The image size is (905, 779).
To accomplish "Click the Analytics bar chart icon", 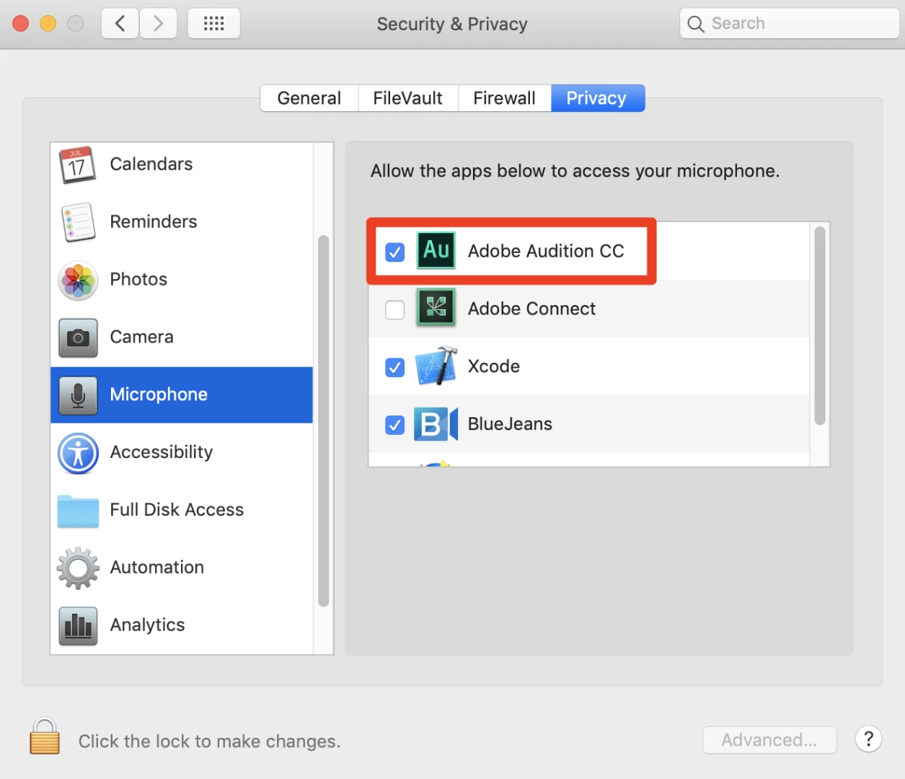I will point(78,625).
